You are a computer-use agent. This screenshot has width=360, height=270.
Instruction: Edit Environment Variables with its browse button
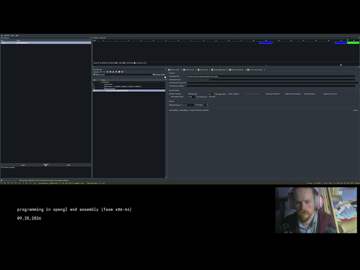357,86
